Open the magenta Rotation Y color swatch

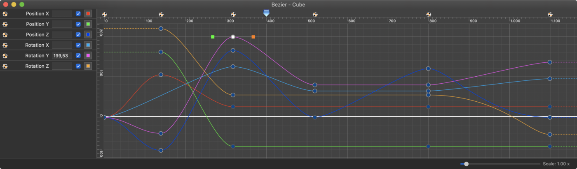coord(88,55)
